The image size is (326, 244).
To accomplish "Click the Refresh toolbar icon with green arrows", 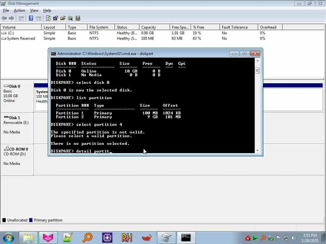I will [x=48, y=18].
